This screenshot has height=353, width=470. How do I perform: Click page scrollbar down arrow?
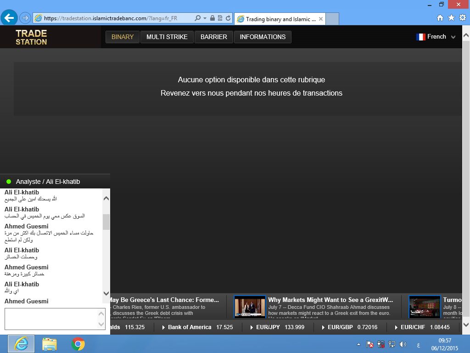click(x=466, y=325)
